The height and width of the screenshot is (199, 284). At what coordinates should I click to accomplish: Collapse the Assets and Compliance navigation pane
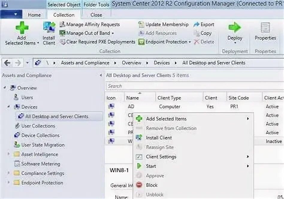point(101,75)
